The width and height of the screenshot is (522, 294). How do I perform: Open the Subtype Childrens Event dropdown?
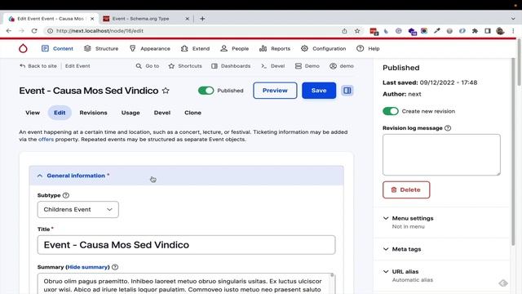pos(78,210)
